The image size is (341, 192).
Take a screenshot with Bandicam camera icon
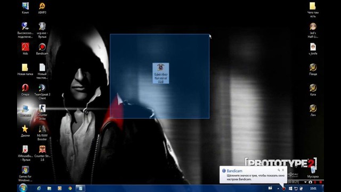(310, 182)
